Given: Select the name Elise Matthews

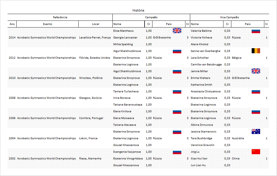Looking at the screenshot, I should [x=123, y=31].
